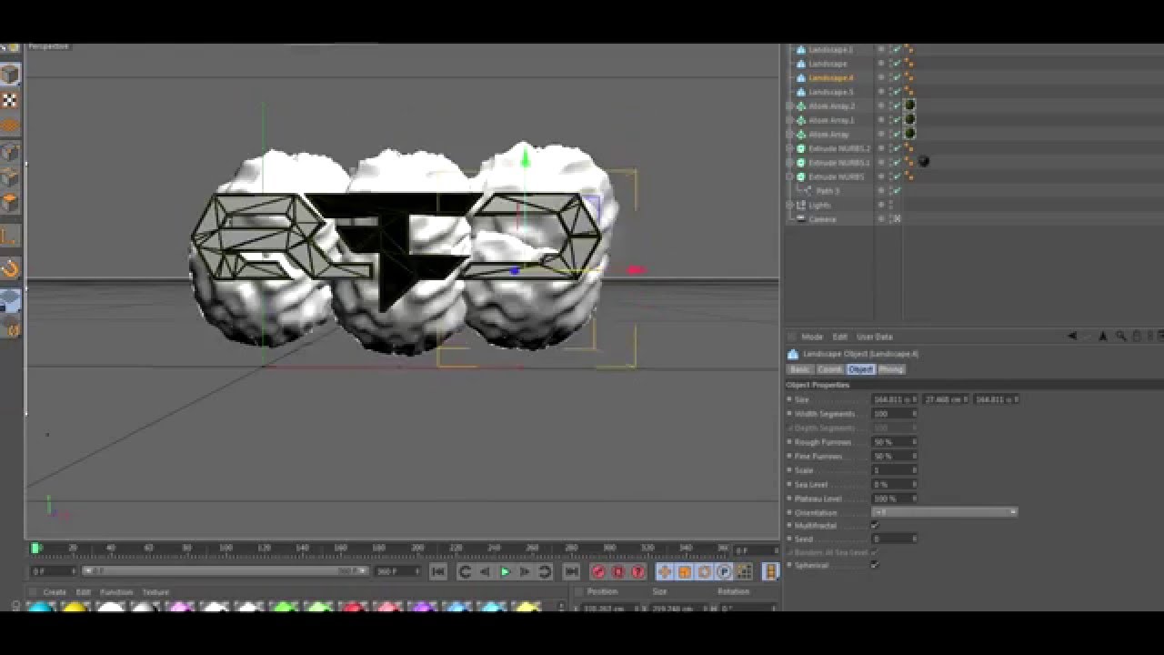The height and width of the screenshot is (655, 1164).
Task: Toggle the Spherical checkbox
Action: pos(875,565)
